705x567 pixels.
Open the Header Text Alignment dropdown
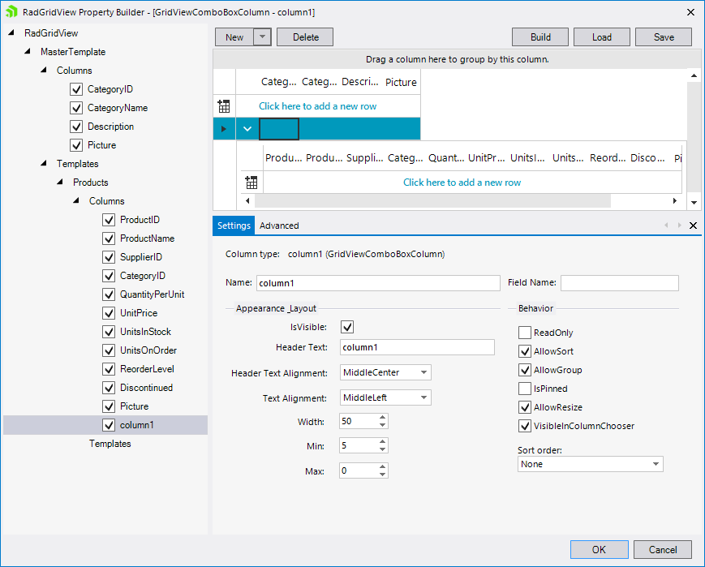point(422,372)
